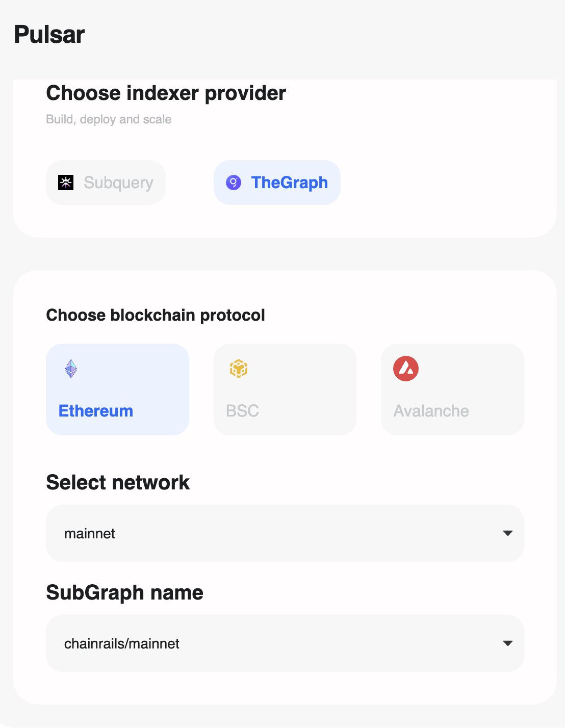Click the Avalanche red logo icon
Screen dimensions: 565x728
pos(405,368)
